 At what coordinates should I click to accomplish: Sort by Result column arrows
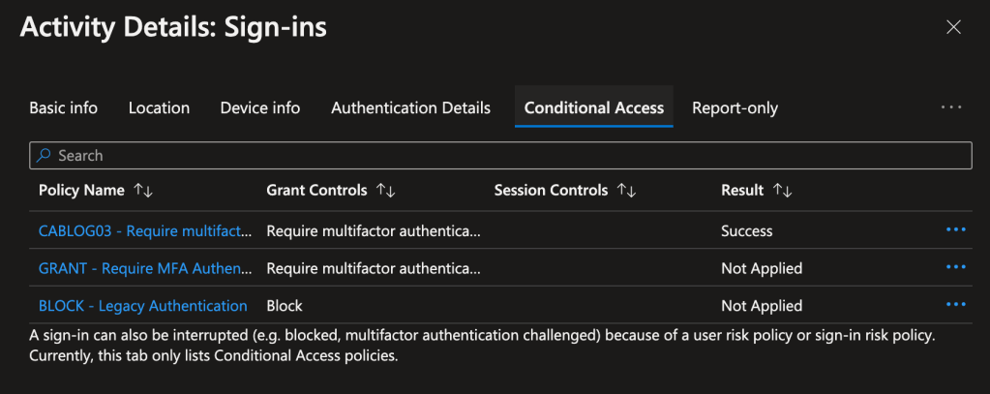[x=783, y=191]
